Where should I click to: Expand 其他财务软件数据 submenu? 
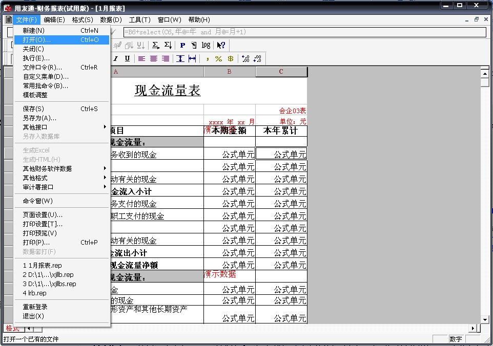click(x=61, y=168)
